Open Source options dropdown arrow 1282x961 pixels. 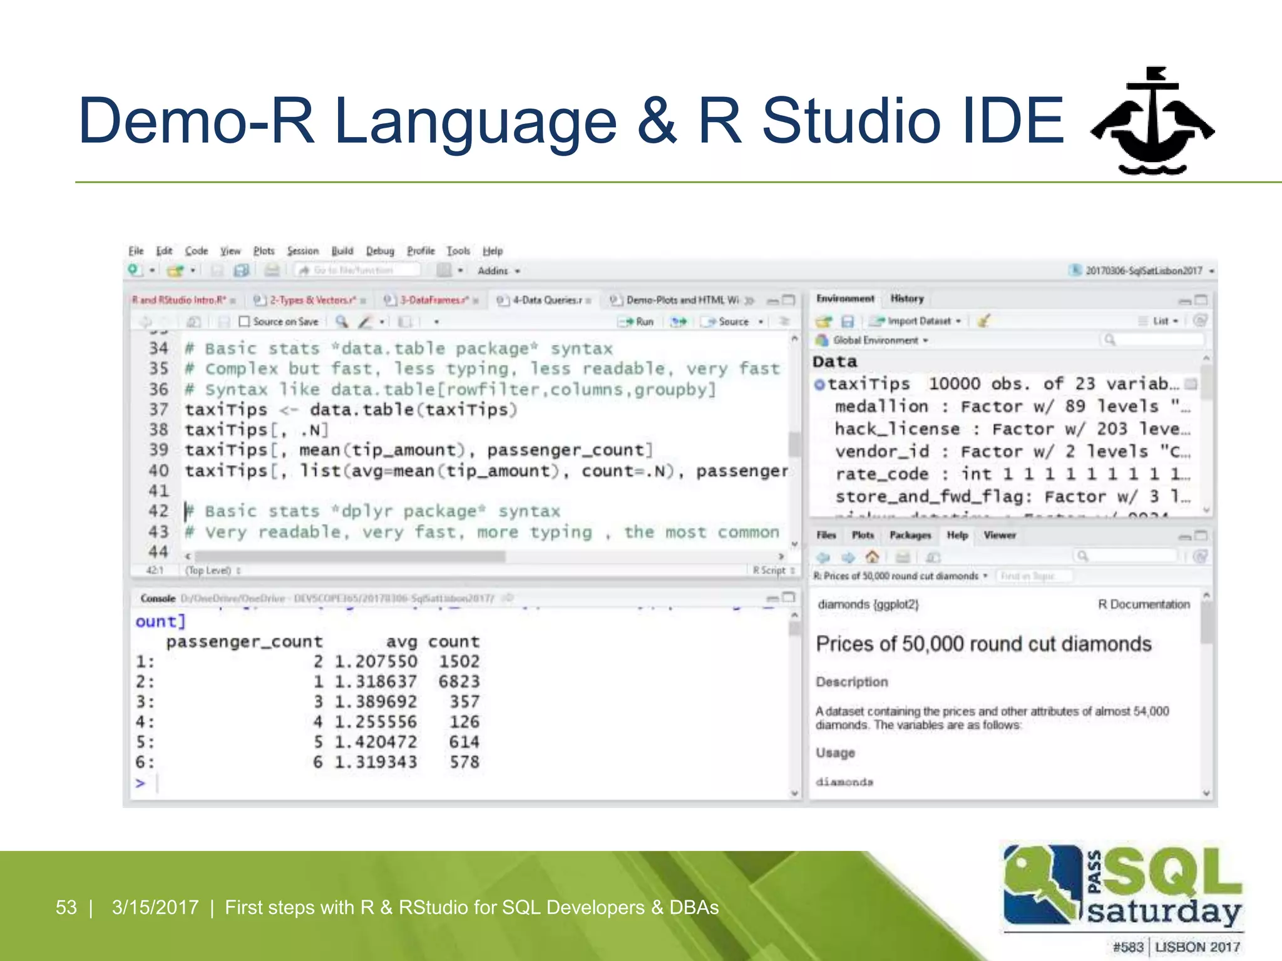[x=761, y=322]
